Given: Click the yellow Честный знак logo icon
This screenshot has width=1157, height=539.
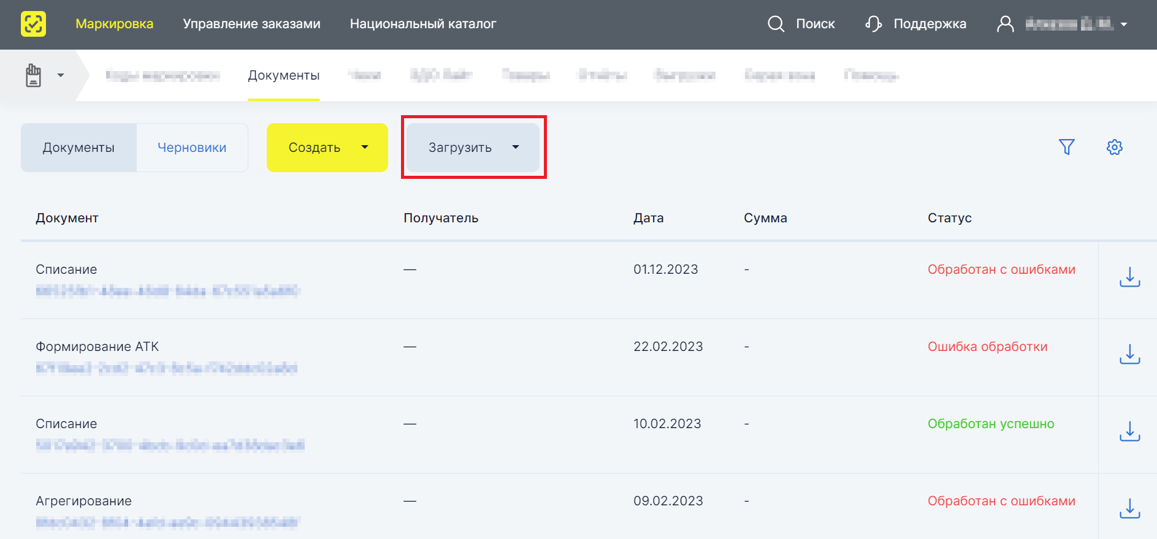Looking at the screenshot, I should tap(33, 24).
